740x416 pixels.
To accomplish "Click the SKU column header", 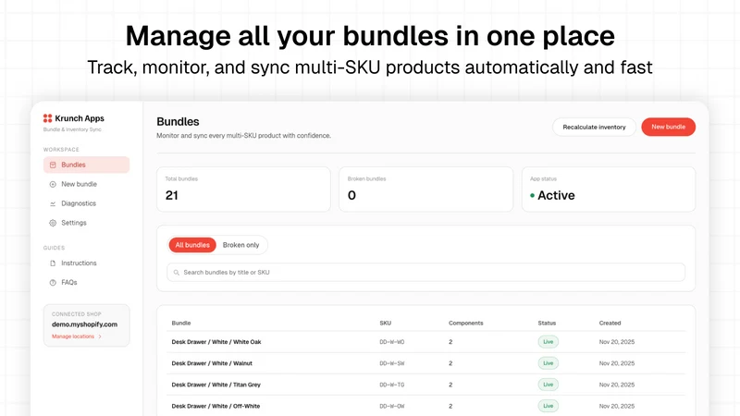I will (x=386, y=323).
